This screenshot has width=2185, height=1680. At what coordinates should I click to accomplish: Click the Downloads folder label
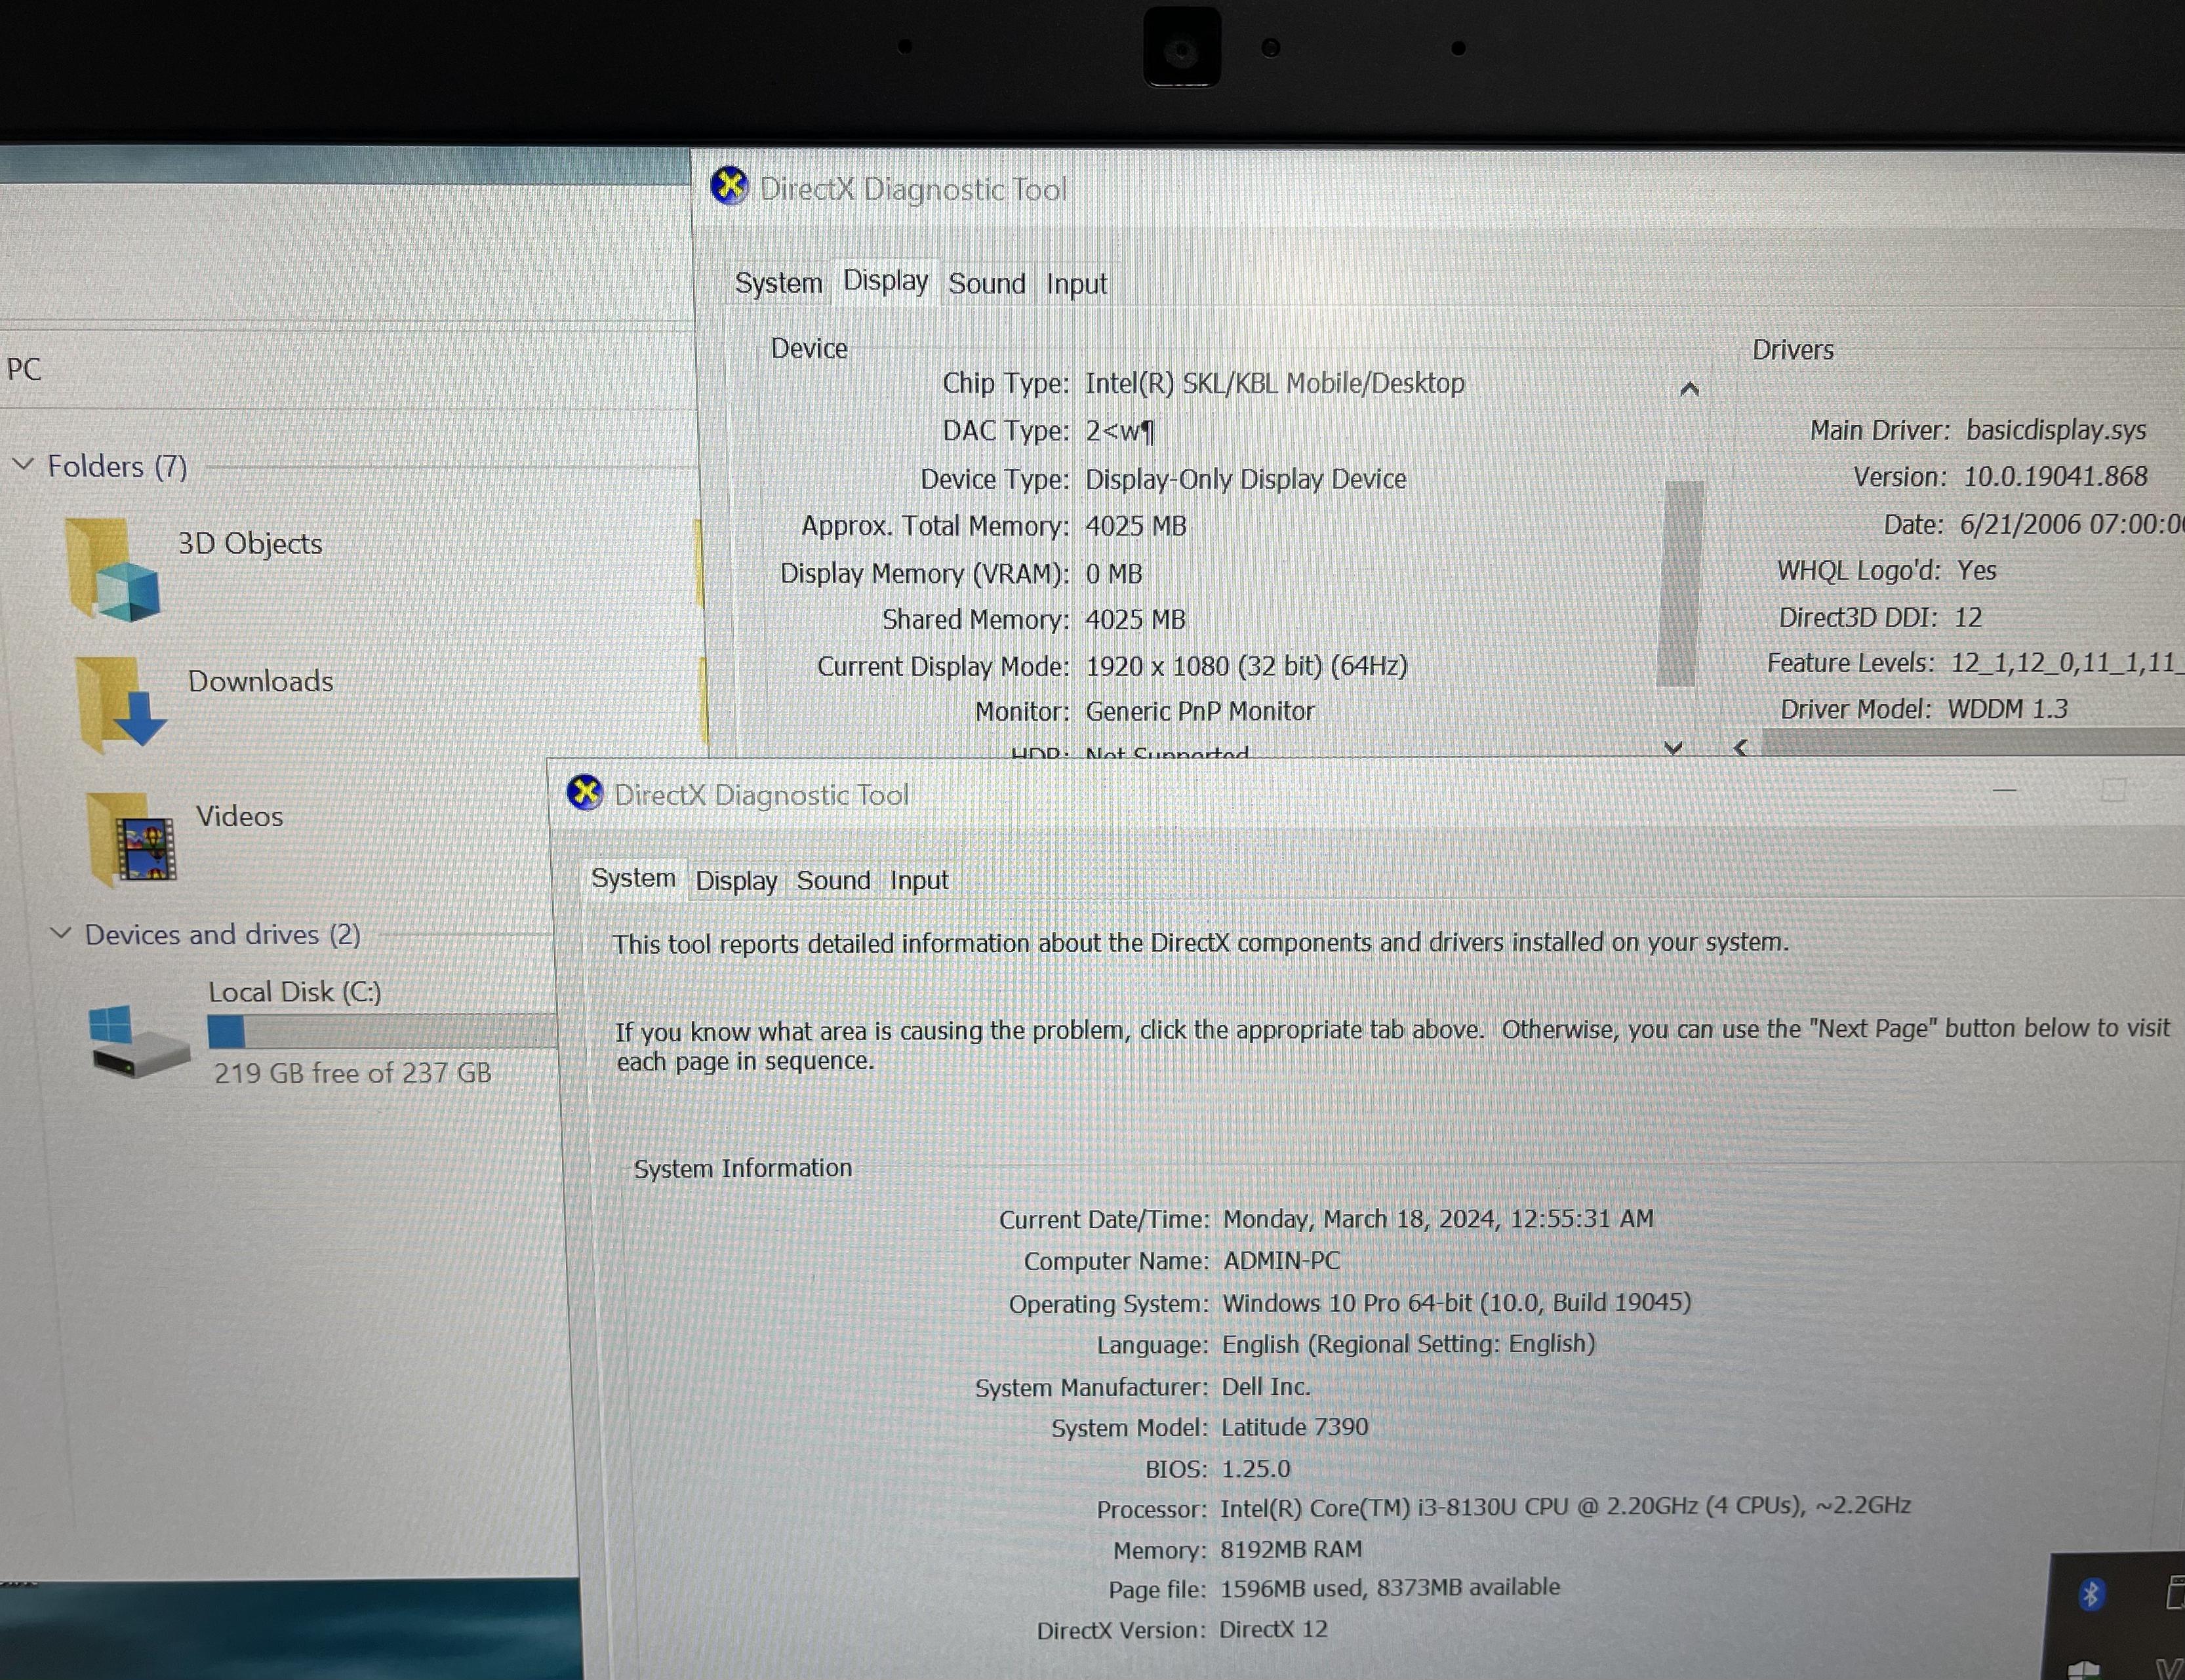click(x=261, y=681)
